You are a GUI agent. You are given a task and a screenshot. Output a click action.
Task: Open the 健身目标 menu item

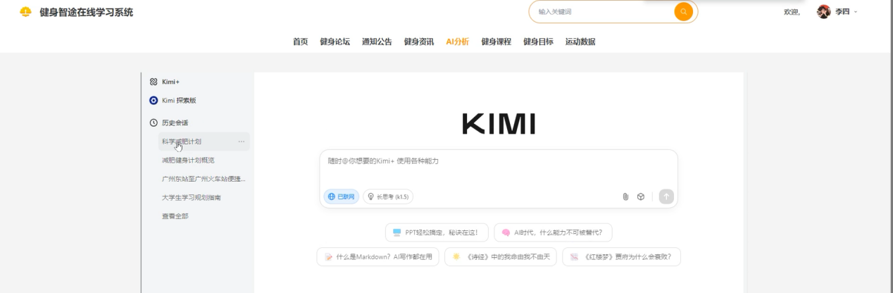[x=538, y=42]
